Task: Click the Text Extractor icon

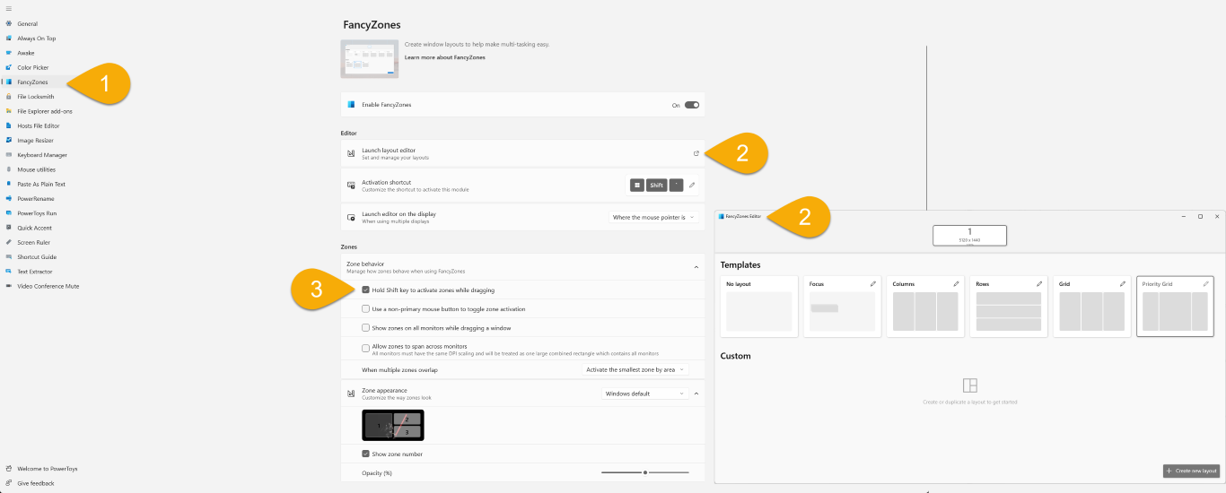Action: (8, 272)
